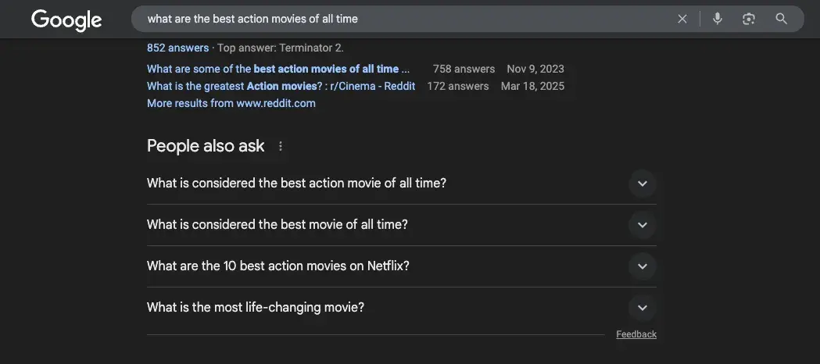Select "What is considered the best movie of all time?" text
The image size is (820, 364).
click(x=277, y=224)
